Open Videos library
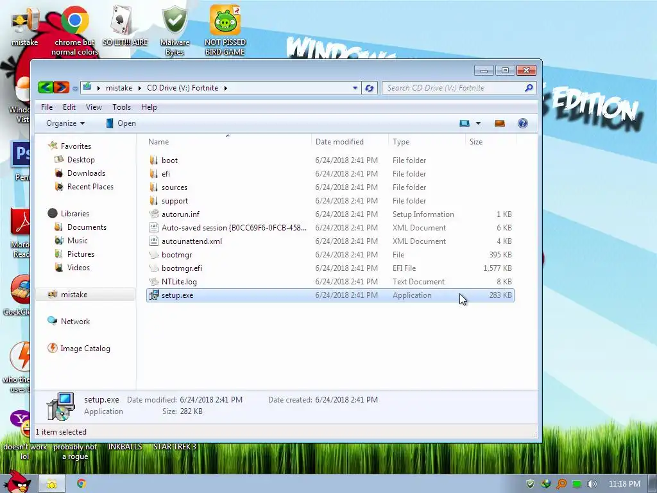This screenshot has width=657, height=493. (x=78, y=268)
